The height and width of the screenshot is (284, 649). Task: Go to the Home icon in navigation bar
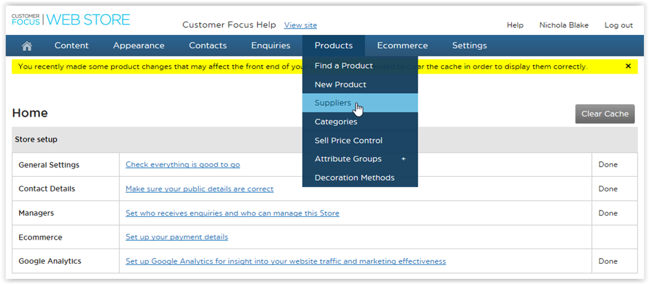click(27, 46)
